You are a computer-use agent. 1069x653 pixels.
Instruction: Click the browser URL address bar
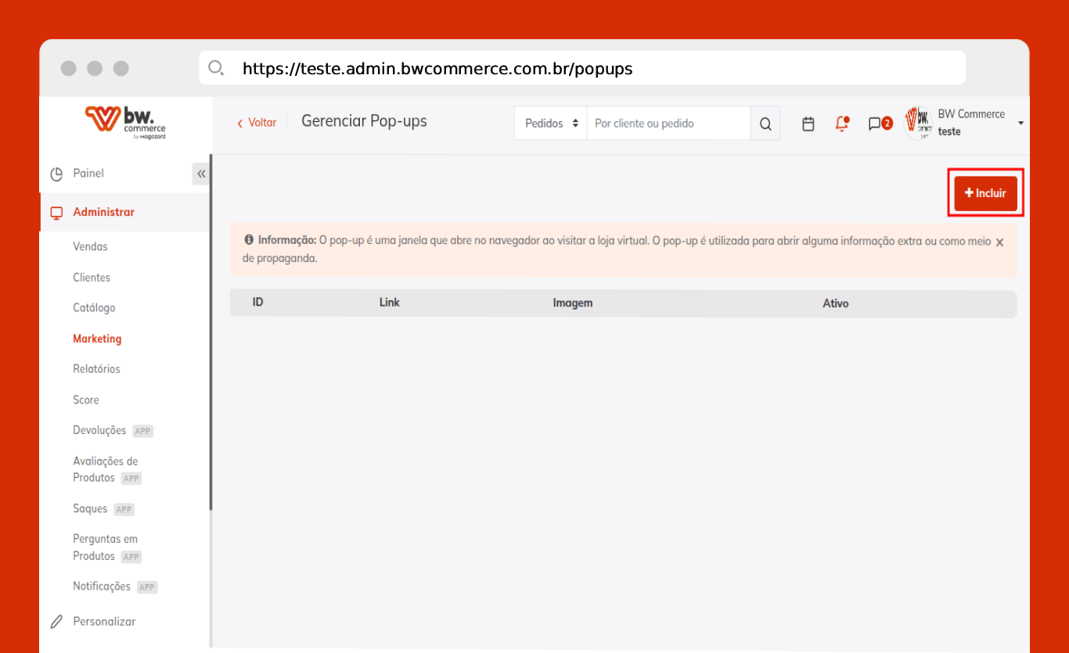(581, 69)
